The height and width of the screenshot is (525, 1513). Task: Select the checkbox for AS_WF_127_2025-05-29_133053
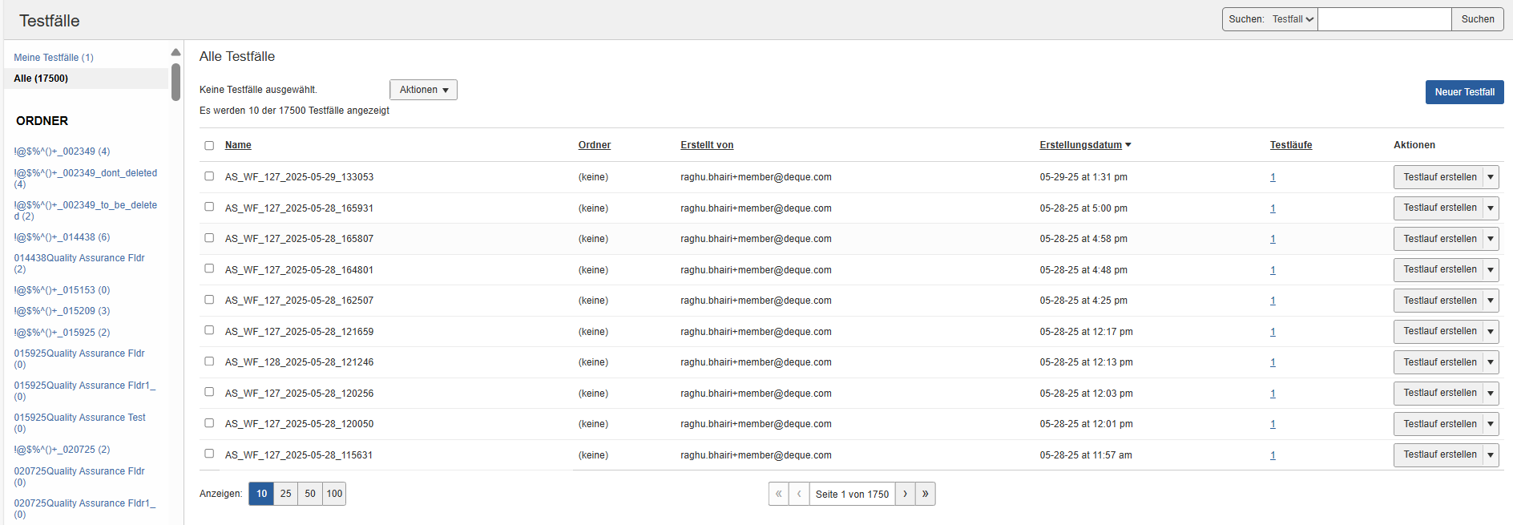[209, 176]
